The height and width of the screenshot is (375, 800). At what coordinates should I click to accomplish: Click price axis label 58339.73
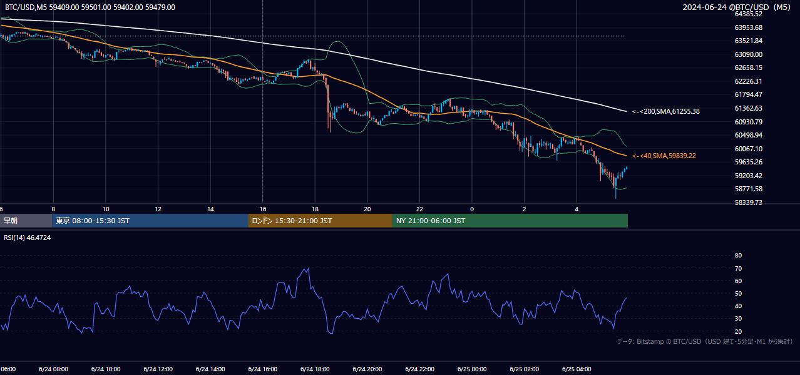pos(749,202)
